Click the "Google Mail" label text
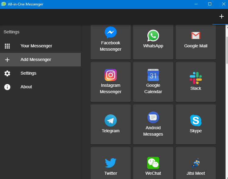Screen dimensions: 228x179 point(196,46)
